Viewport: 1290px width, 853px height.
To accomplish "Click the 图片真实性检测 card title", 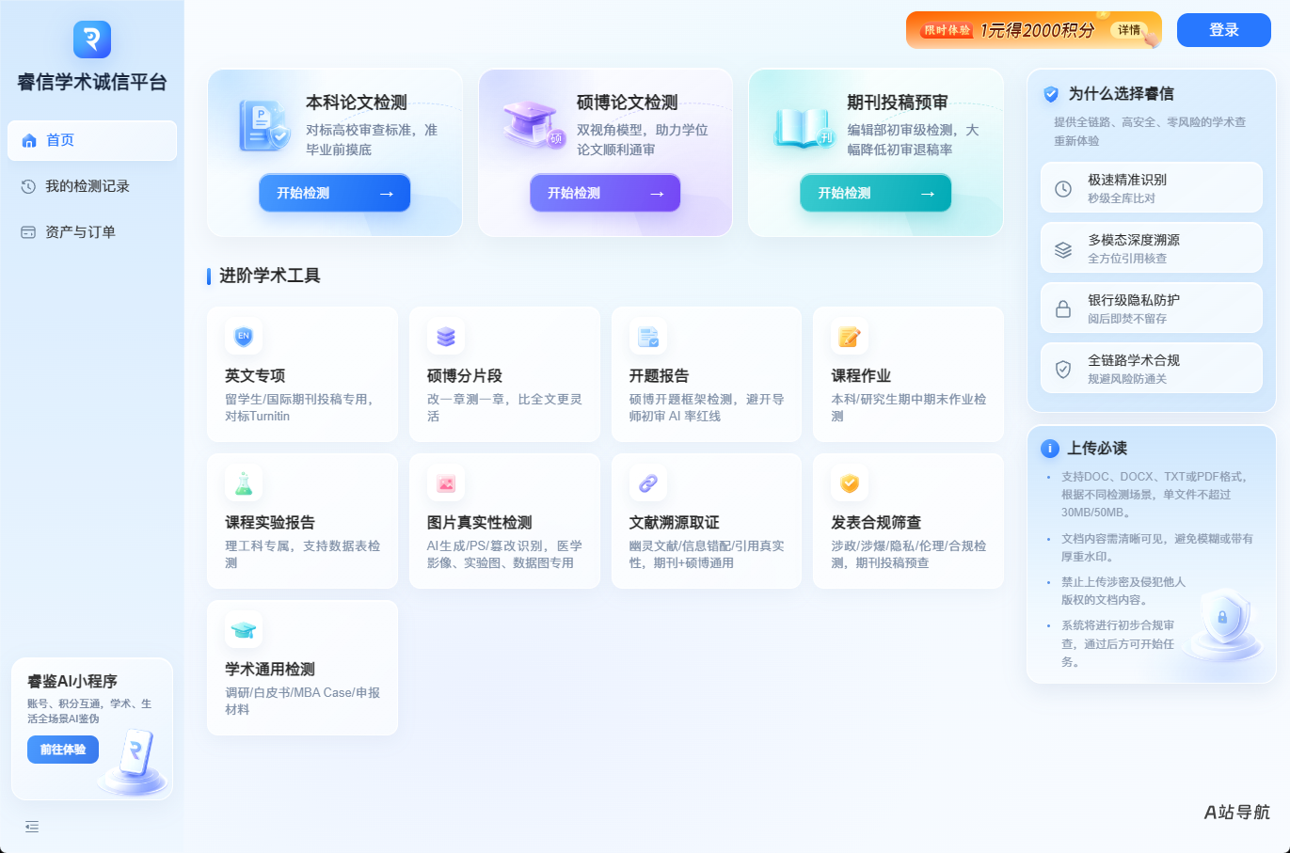I will [x=480, y=522].
